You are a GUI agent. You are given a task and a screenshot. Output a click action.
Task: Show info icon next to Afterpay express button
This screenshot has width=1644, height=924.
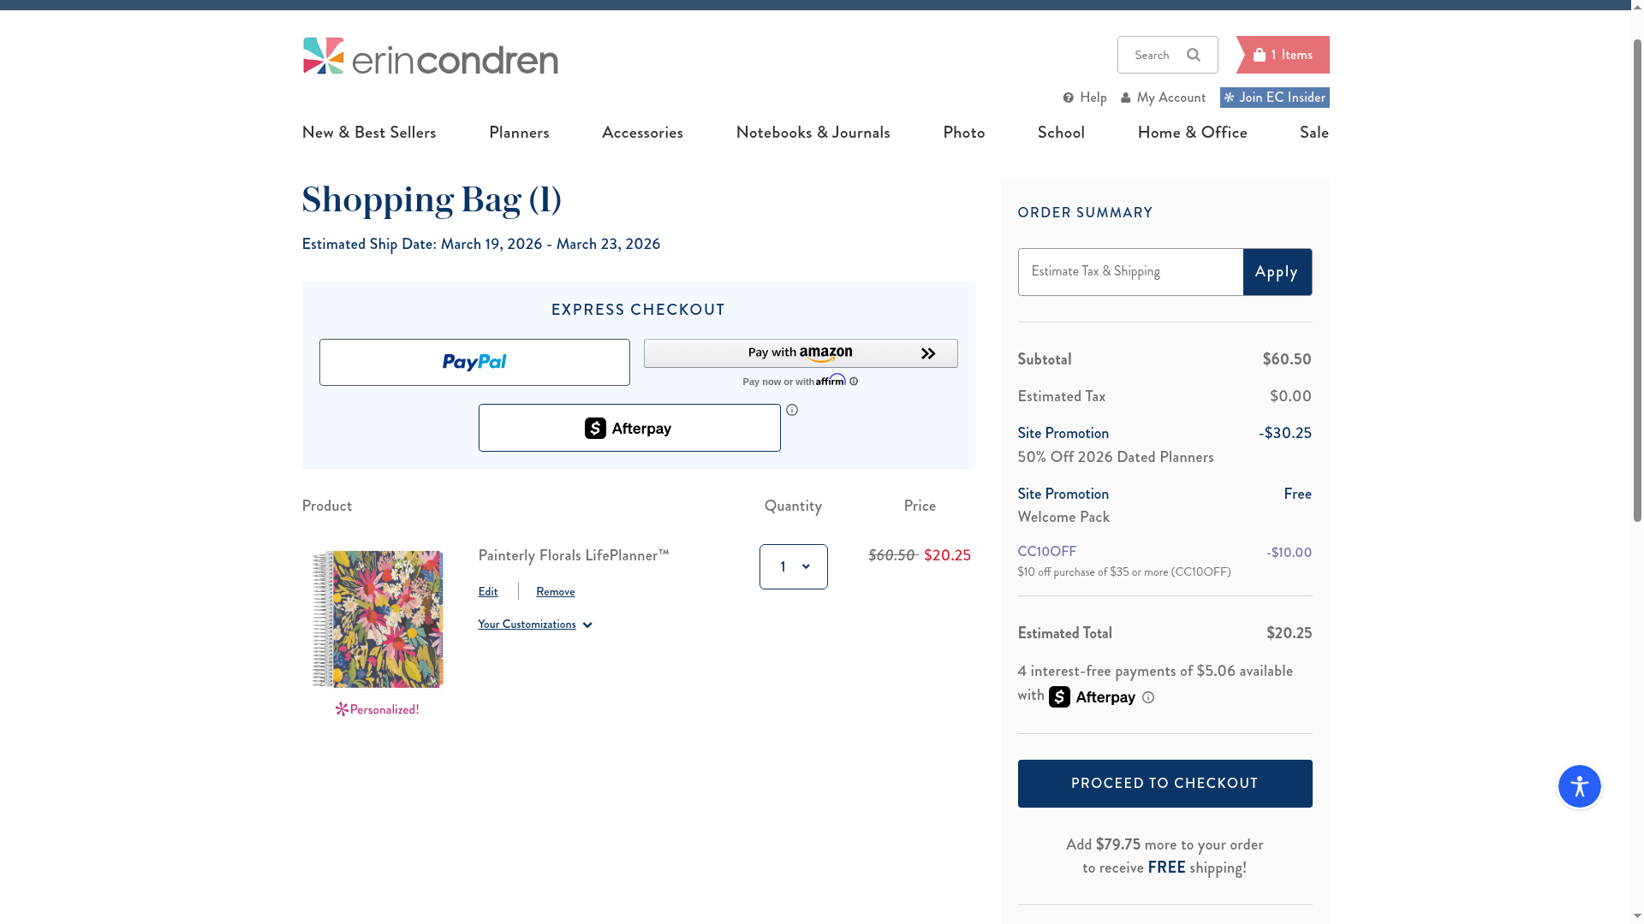[792, 410]
